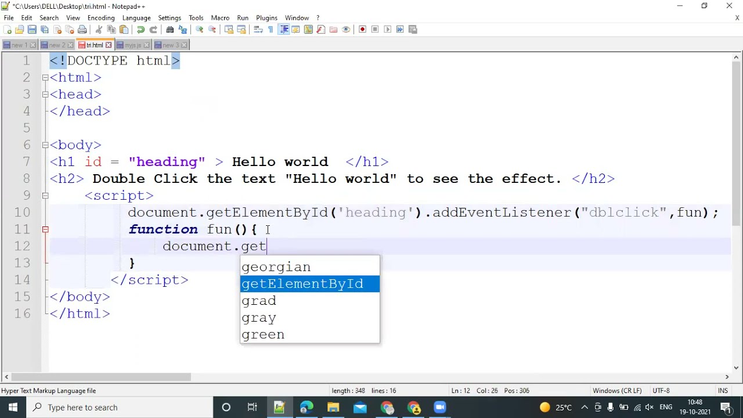743x418 pixels.
Task: Click the Playback macro icon
Action: point(388,30)
